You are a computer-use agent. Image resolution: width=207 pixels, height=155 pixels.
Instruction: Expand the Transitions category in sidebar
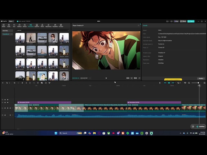point(12,34)
